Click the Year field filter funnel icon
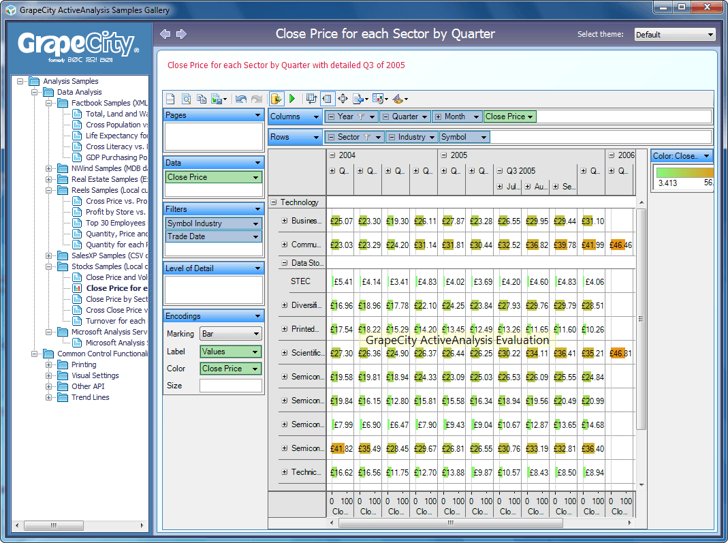The image size is (728, 543). [361, 117]
